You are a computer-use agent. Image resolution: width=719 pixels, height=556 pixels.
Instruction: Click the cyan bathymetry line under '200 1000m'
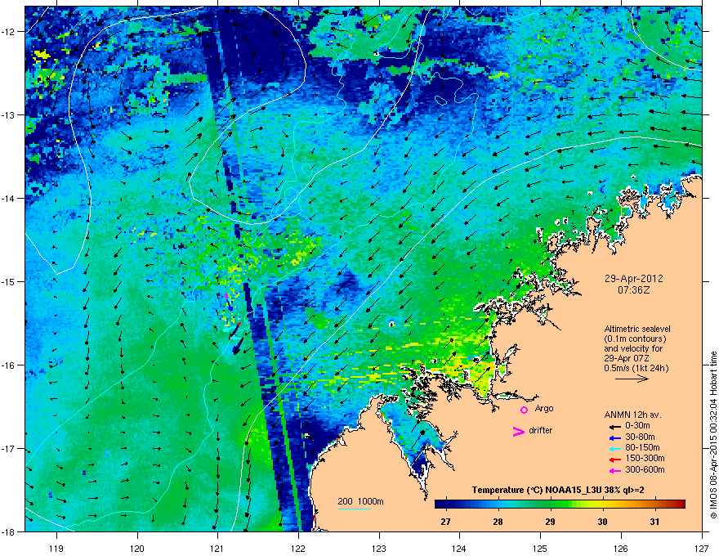point(354,509)
